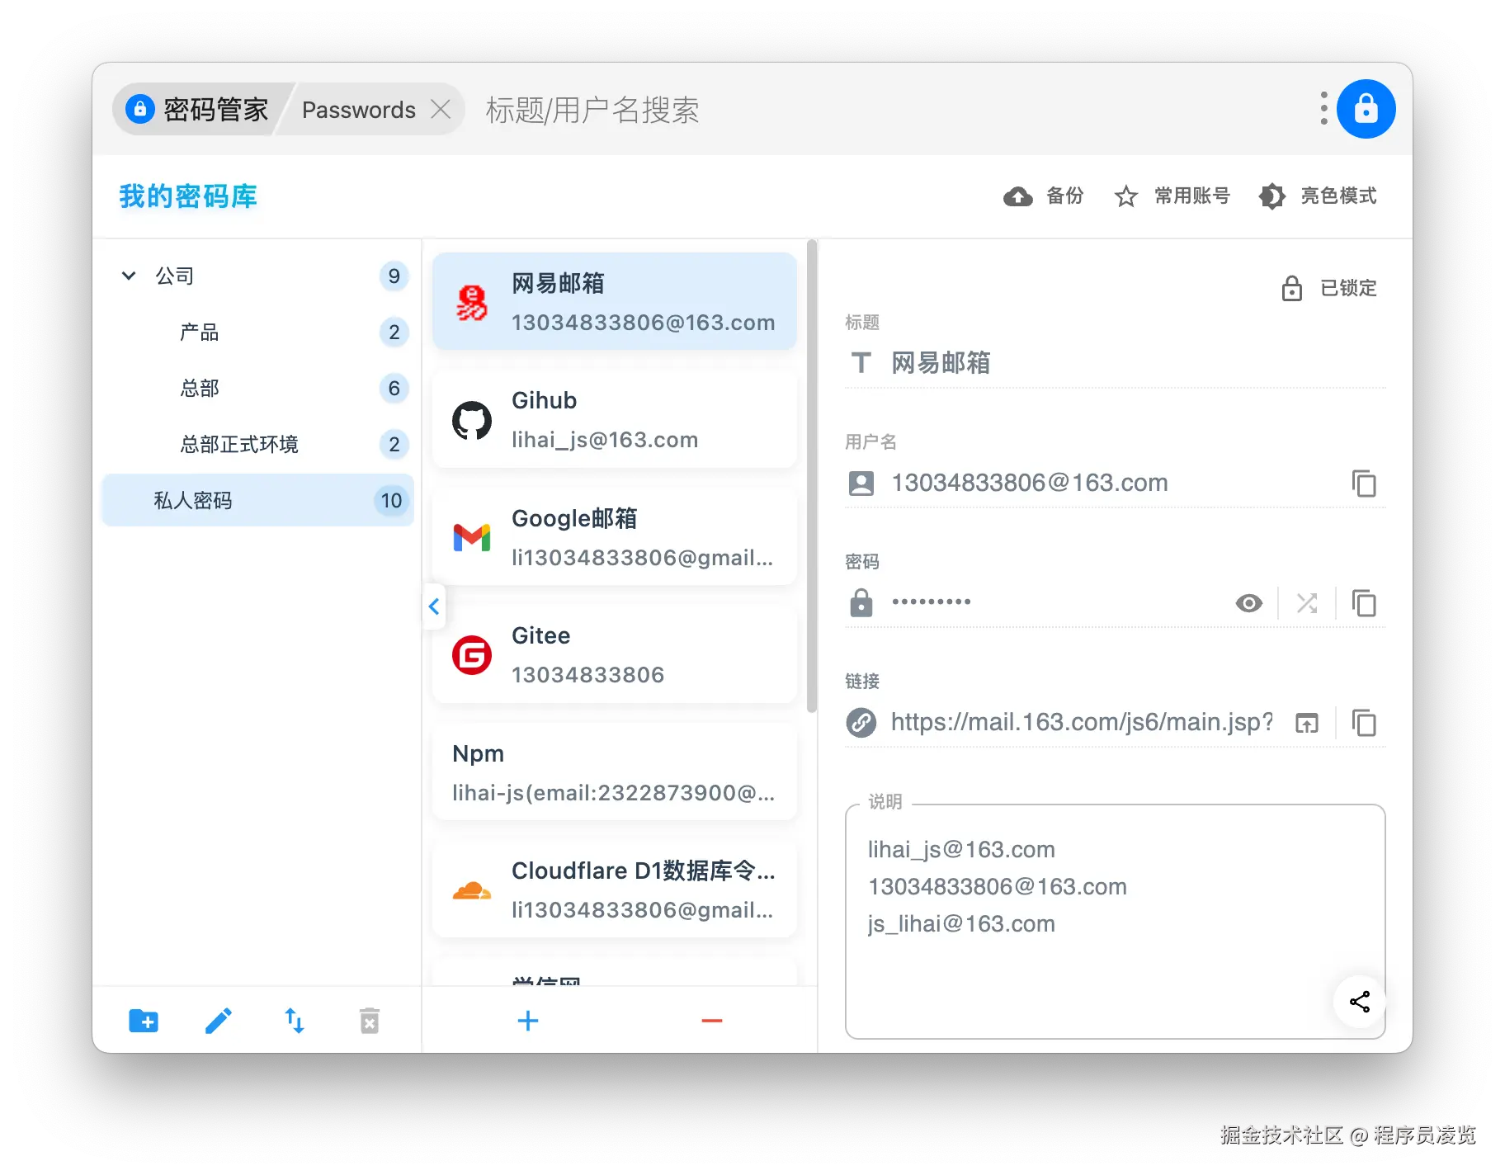The image size is (1505, 1175).
Task: Click the edit pencil icon
Action: 218,1020
